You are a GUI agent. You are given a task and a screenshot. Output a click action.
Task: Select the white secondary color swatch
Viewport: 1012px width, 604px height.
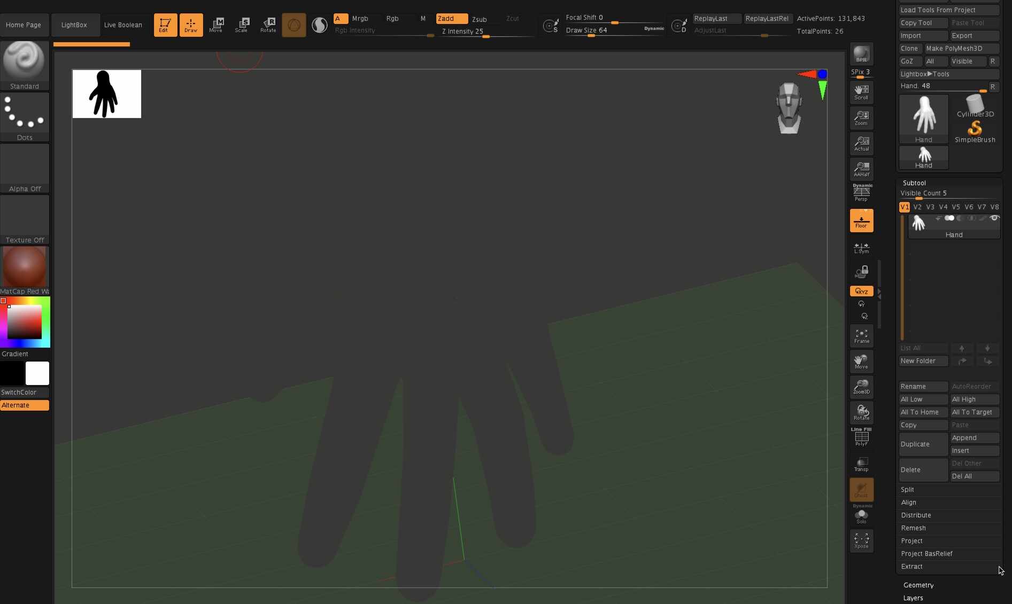(x=37, y=373)
